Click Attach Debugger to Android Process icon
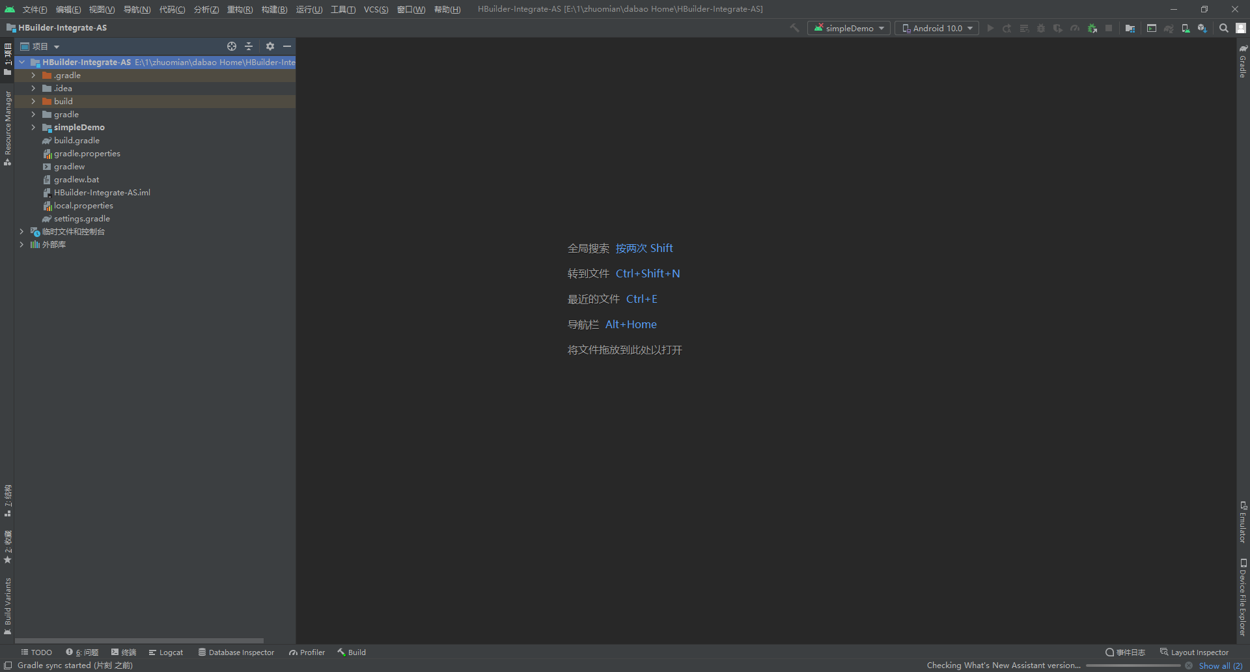Image resolution: width=1250 pixels, height=672 pixels. [1092, 28]
